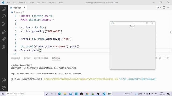Viewport: 172px width, 96px height.
Task: Open the Testing flask view
Action: point(4,47)
